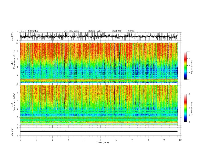
Task: Select the "start UT = 13:50:1" text
Action: pos(124,31)
